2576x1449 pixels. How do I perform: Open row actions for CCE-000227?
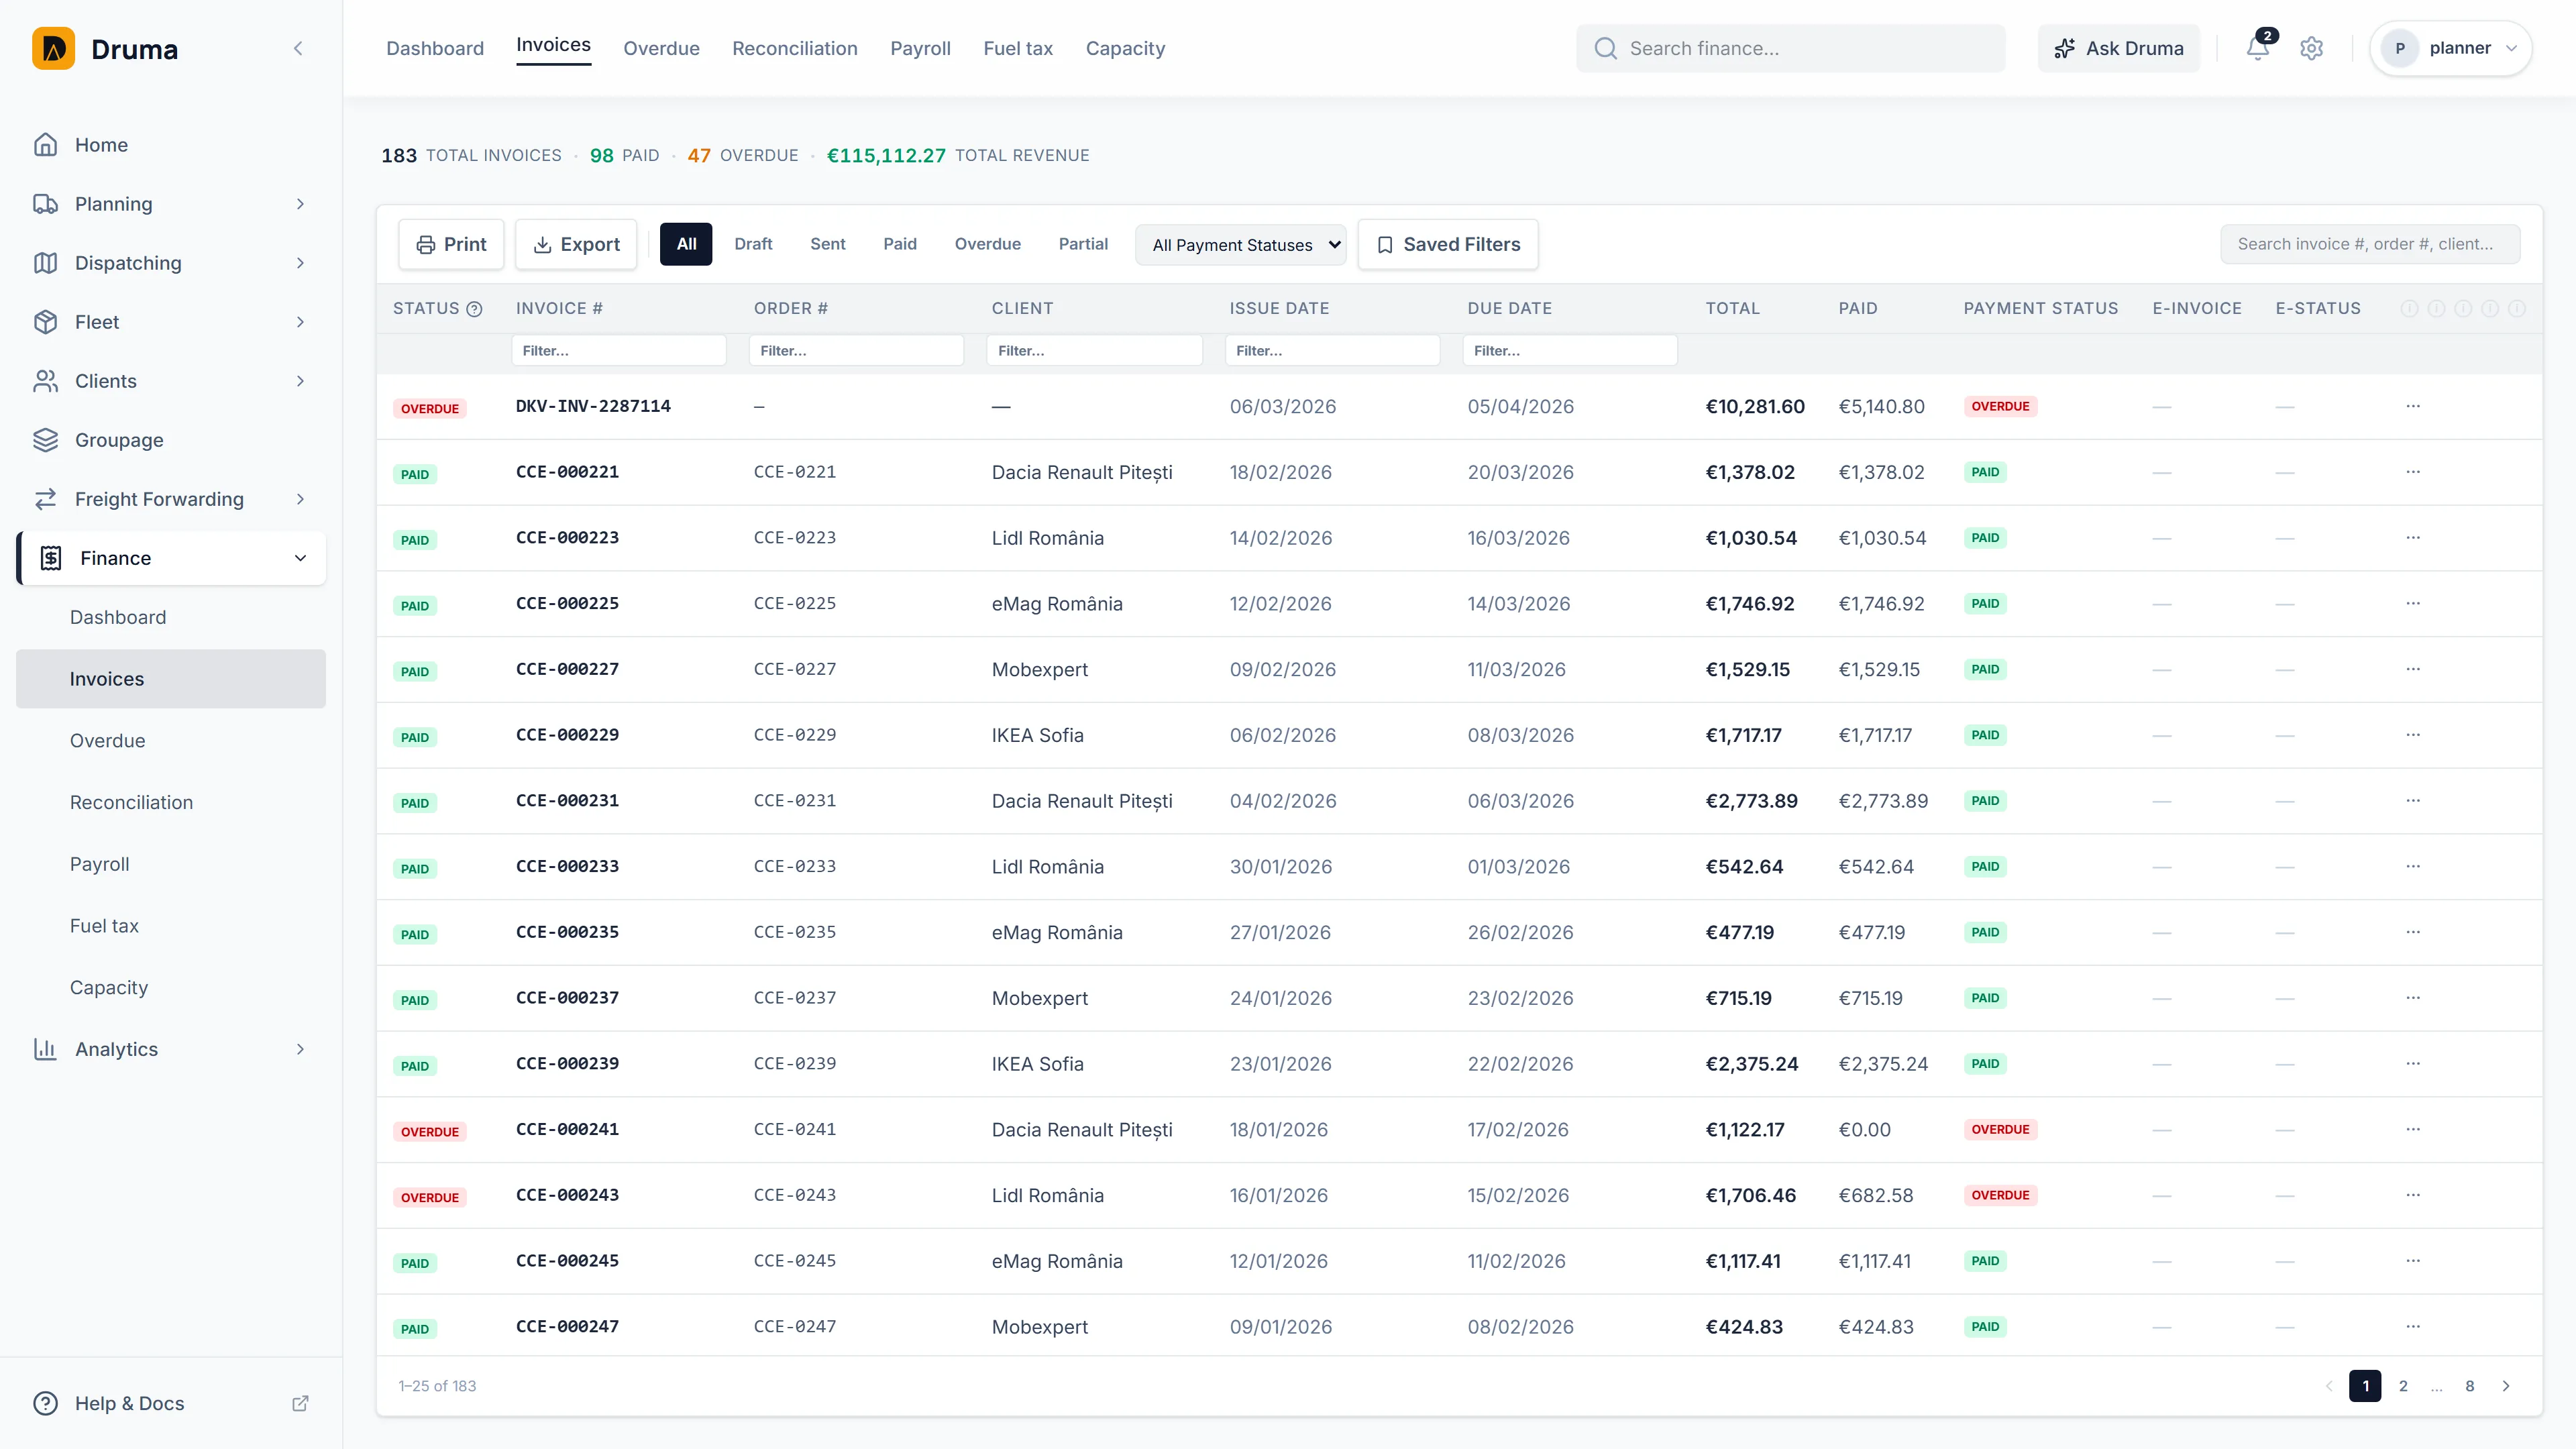2413,669
